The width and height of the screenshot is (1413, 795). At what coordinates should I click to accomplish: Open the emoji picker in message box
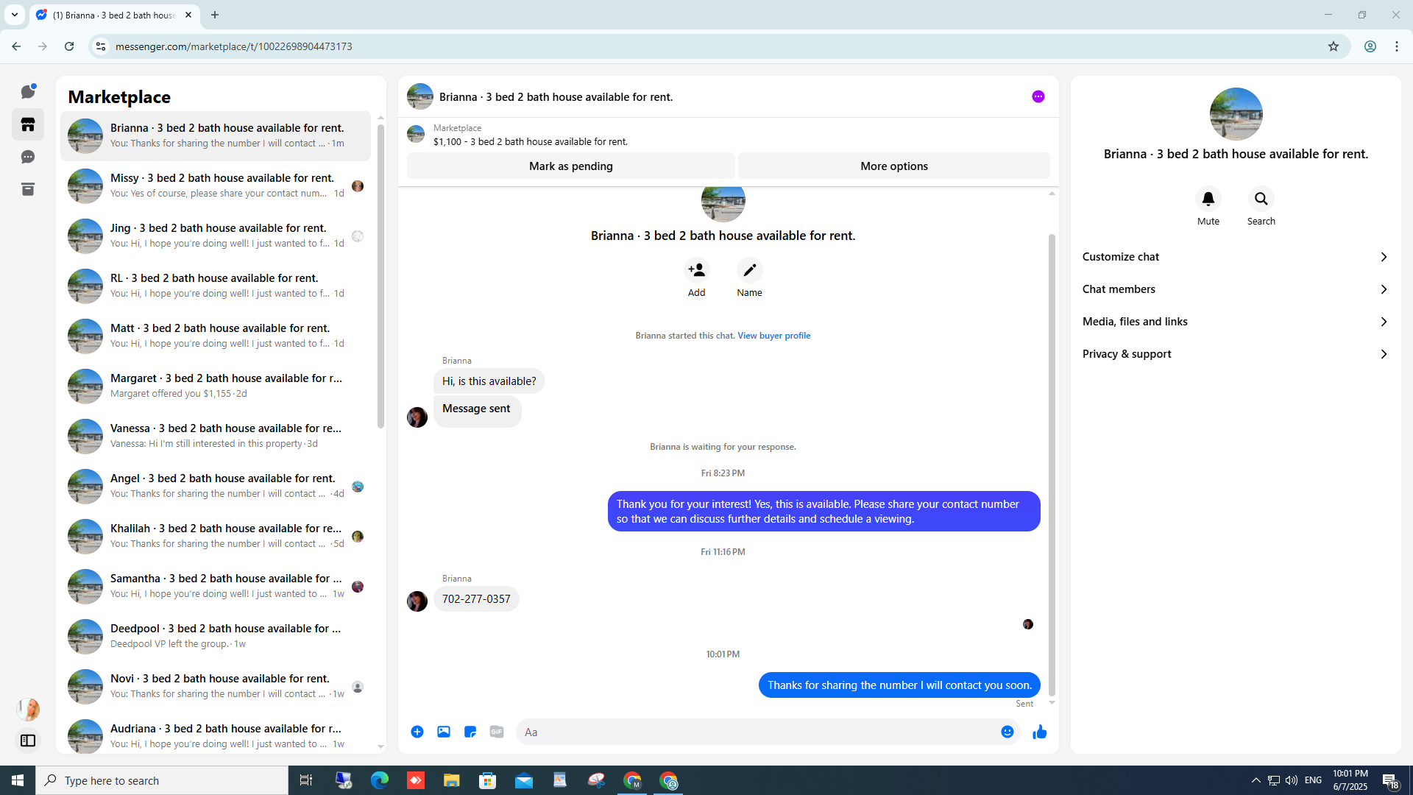[1007, 732]
